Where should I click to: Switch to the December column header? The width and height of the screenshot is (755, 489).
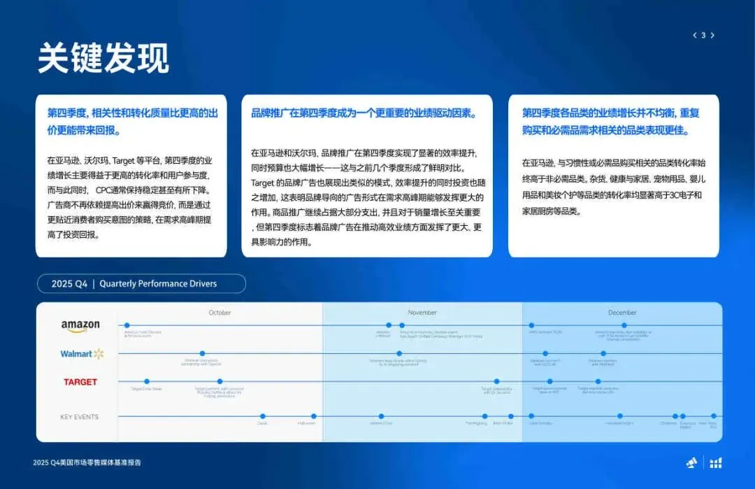pyautogui.click(x=622, y=313)
